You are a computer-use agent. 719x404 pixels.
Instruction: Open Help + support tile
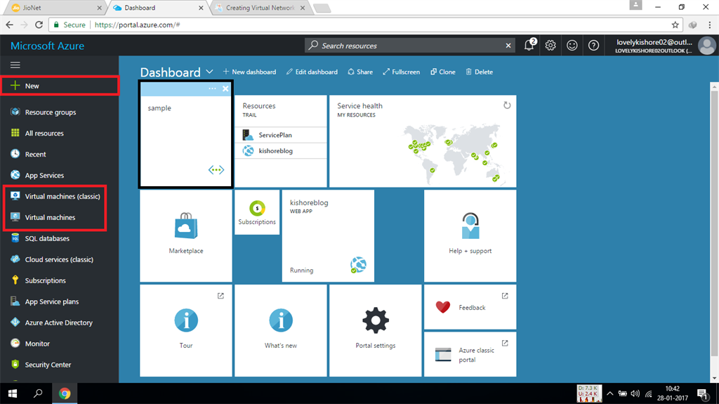(x=470, y=235)
